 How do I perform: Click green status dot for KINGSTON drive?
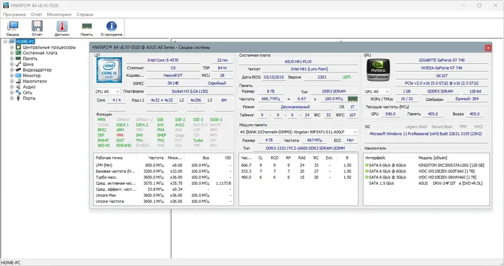(x=367, y=165)
